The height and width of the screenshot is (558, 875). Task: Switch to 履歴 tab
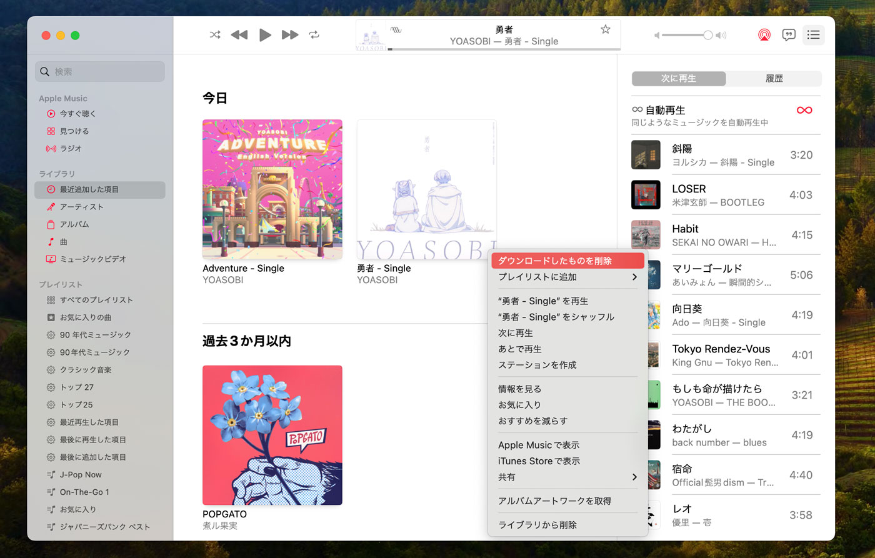click(x=774, y=78)
